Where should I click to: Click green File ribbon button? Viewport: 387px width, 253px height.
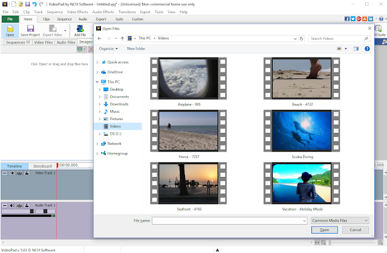tap(10, 19)
